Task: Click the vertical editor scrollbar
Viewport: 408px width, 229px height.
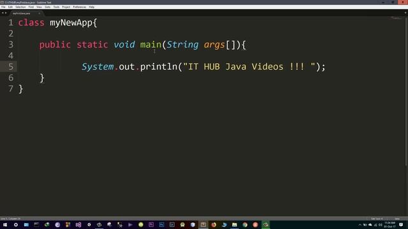Action: 406,91
